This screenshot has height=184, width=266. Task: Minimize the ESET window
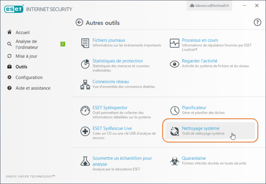(x=244, y=6)
